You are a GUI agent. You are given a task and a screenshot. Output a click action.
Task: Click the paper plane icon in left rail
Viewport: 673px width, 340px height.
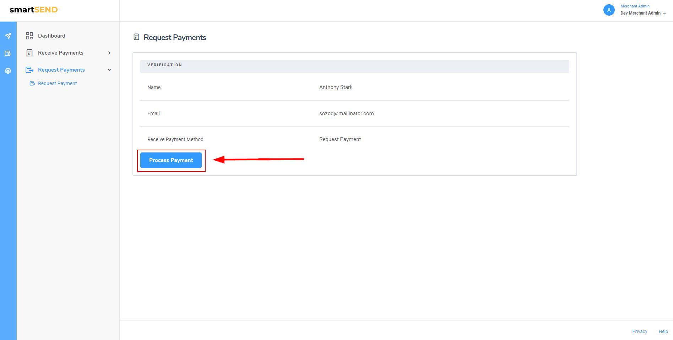[x=8, y=36]
